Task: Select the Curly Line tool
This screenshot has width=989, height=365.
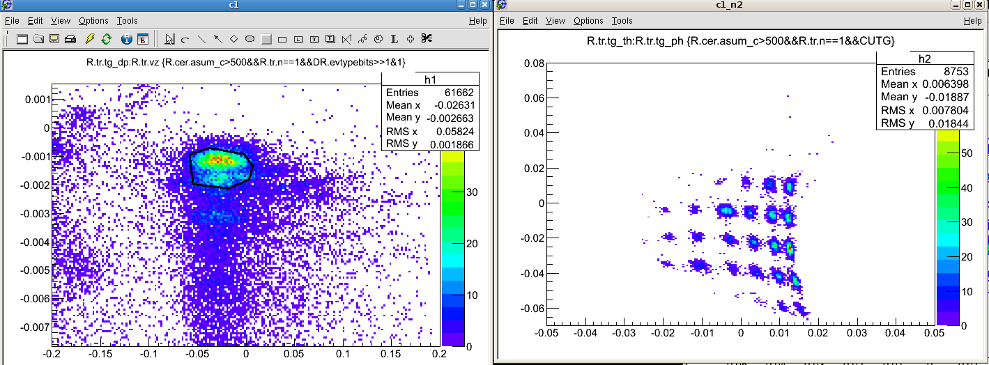Action: (362, 39)
